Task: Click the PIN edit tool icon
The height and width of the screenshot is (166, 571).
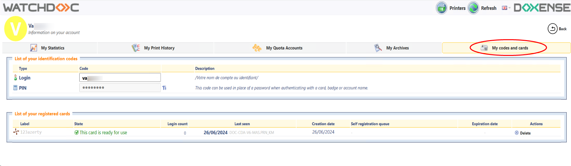Action: tap(164, 88)
